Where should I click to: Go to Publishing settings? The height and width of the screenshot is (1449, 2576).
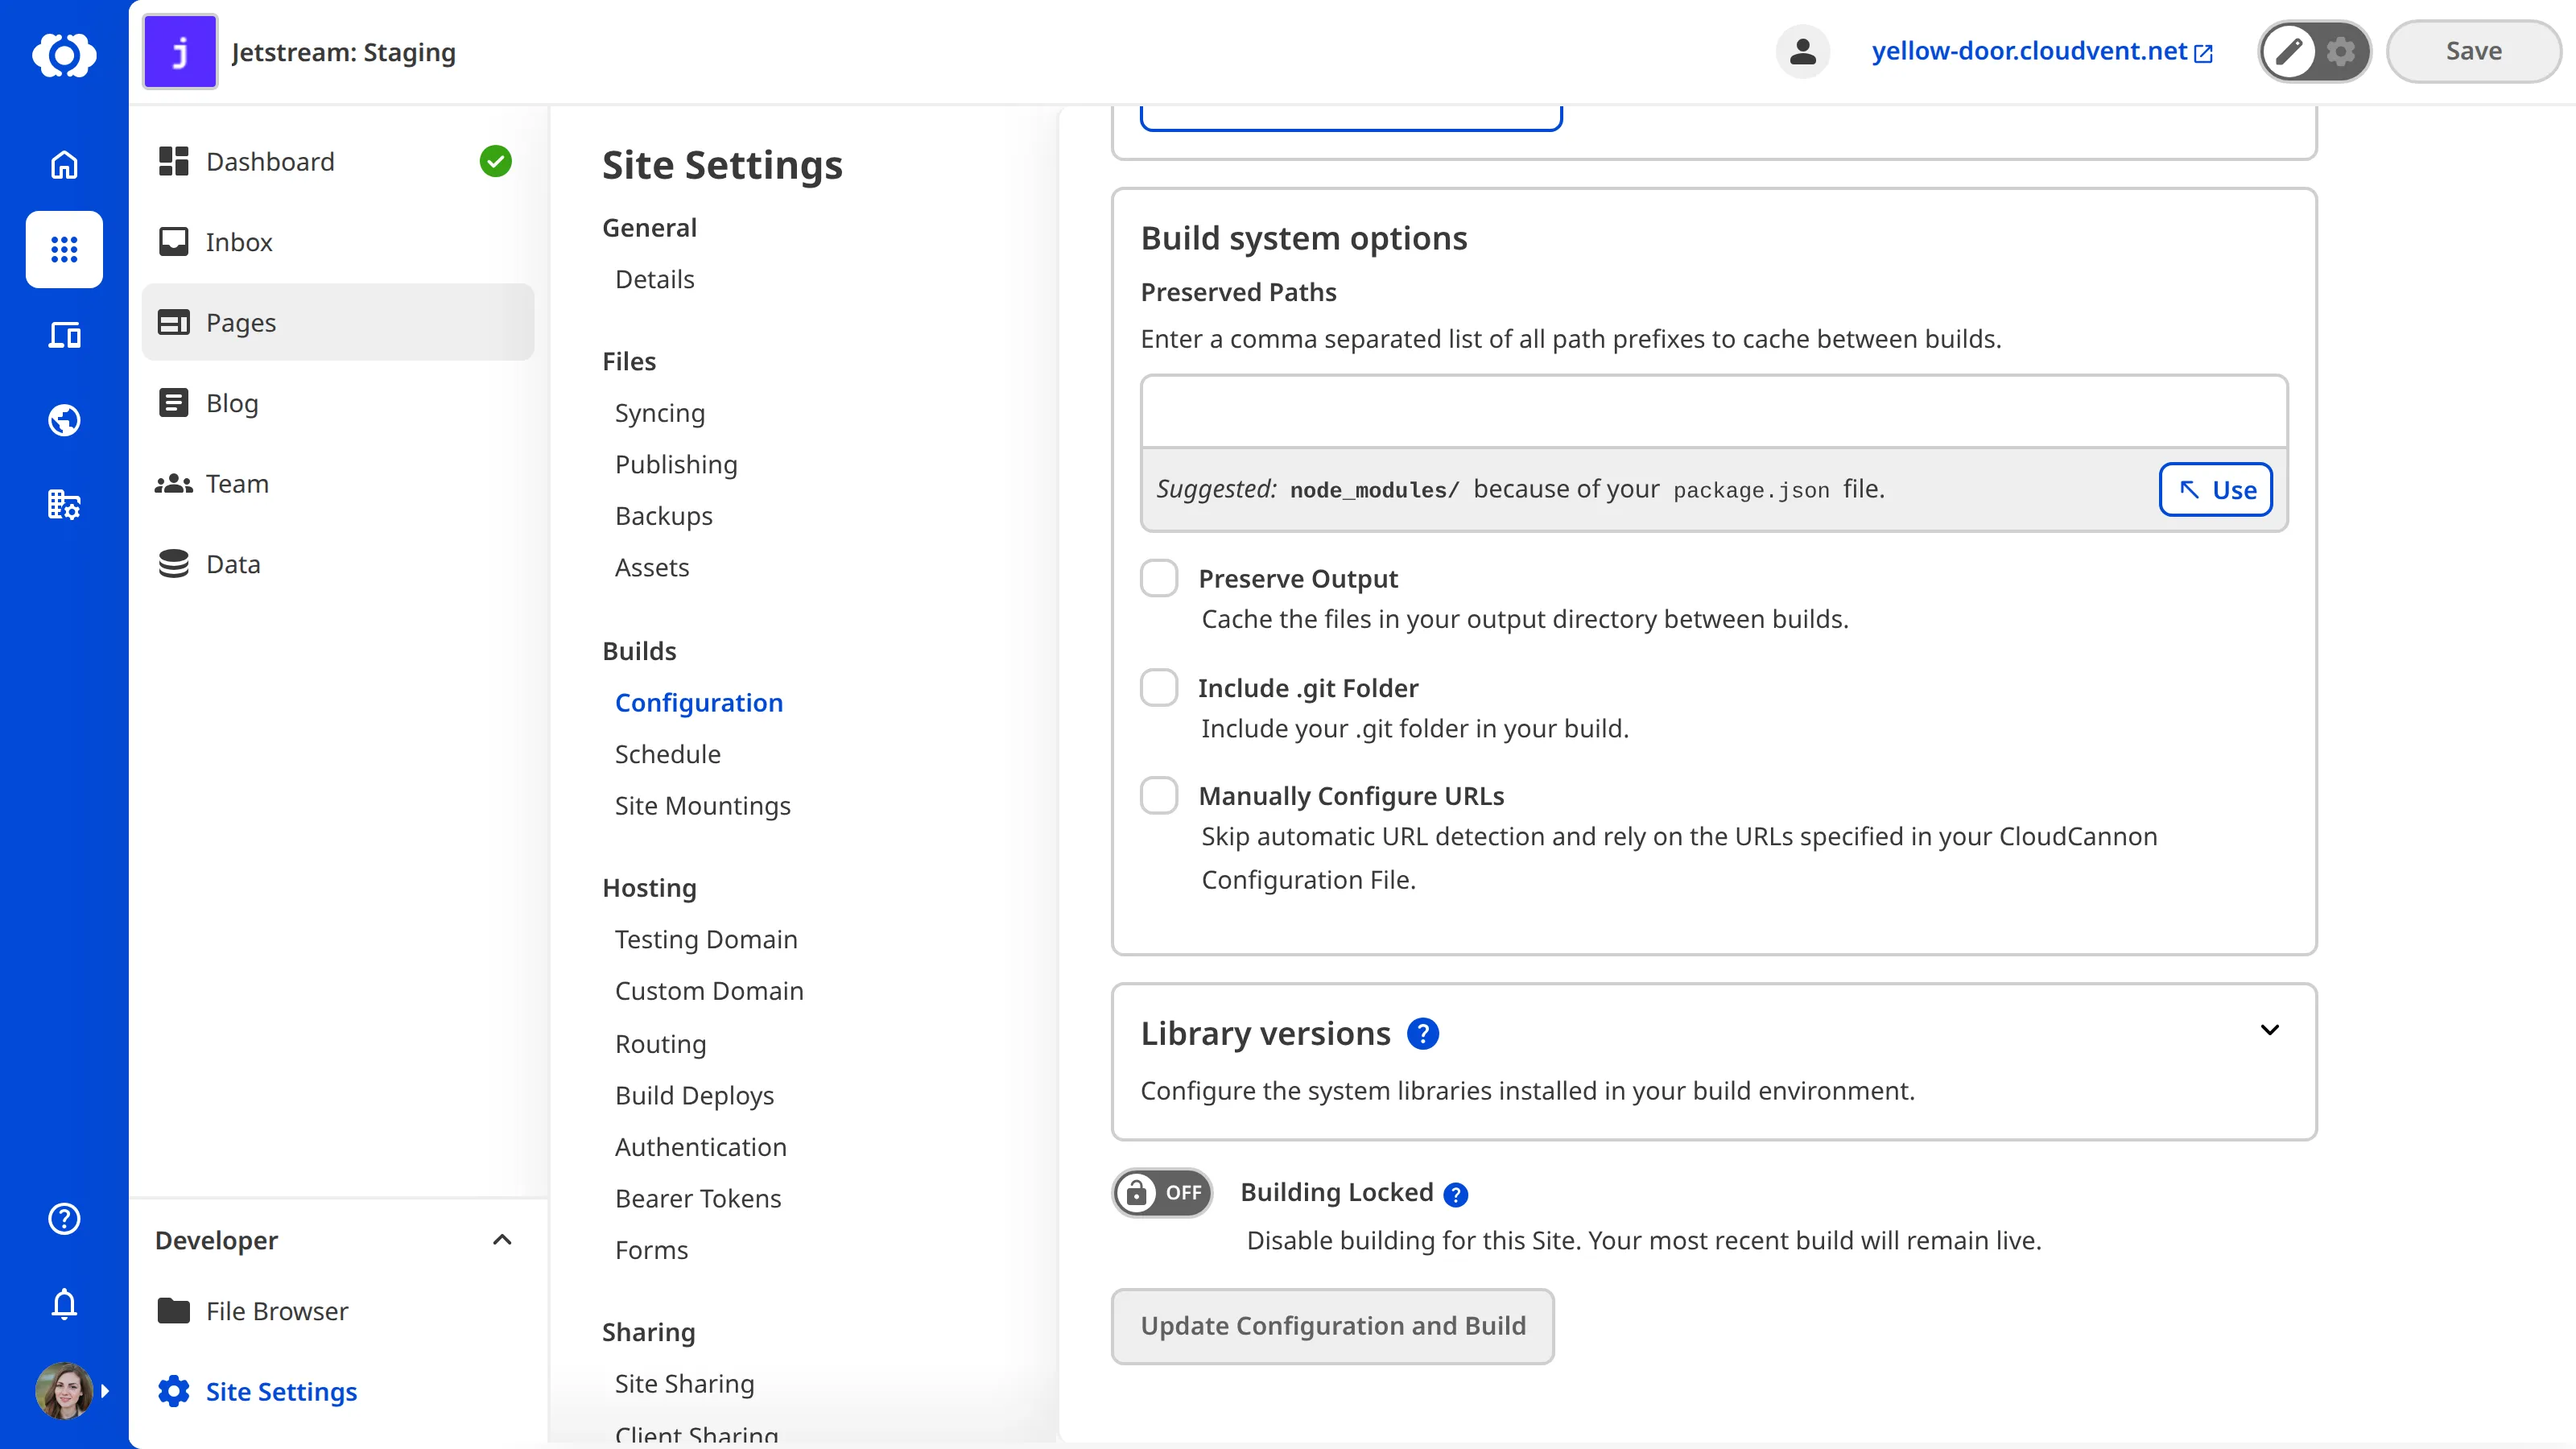676,464
